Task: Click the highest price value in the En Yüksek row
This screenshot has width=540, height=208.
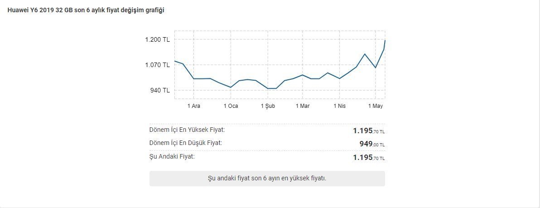Action: [369, 131]
